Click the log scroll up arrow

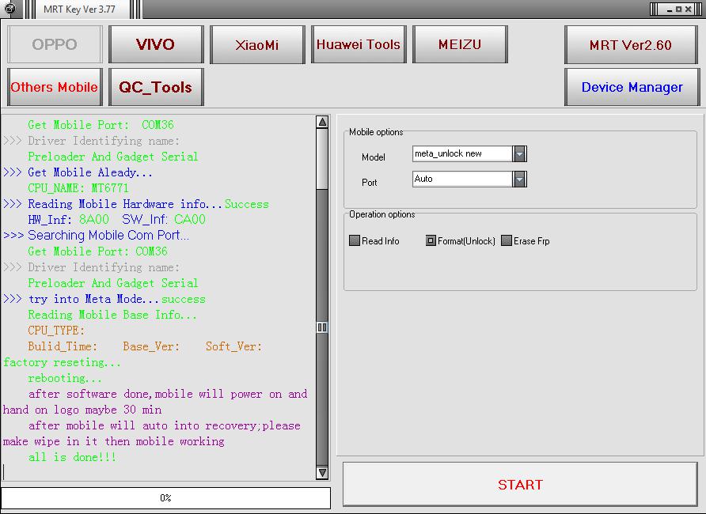[x=322, y=122]
